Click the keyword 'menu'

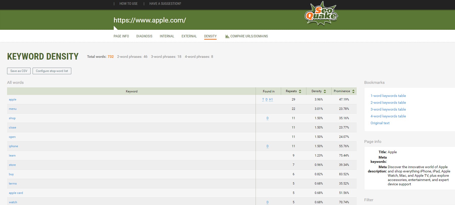pos(13,109)
